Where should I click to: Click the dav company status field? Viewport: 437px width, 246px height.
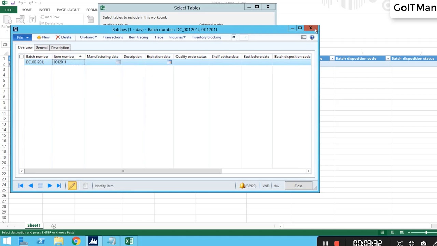276,186
